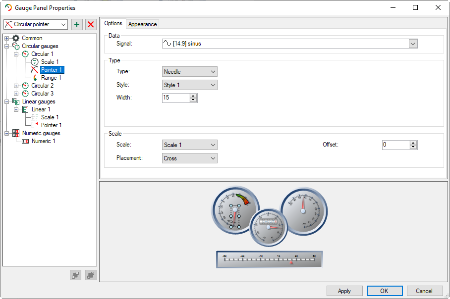The height and width of the screenshot is (299, 450).
Task: Select Pointer 1 under Linear 1
Action: point(51,125)
